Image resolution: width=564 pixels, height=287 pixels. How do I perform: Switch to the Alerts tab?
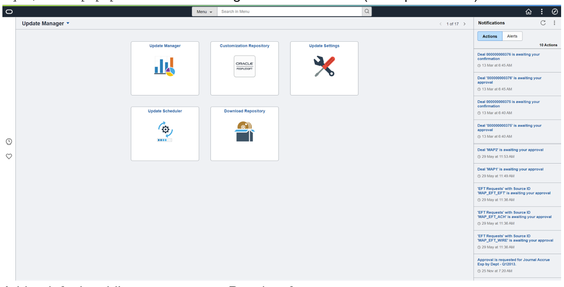pyautogui.click(x=512, y=36)
